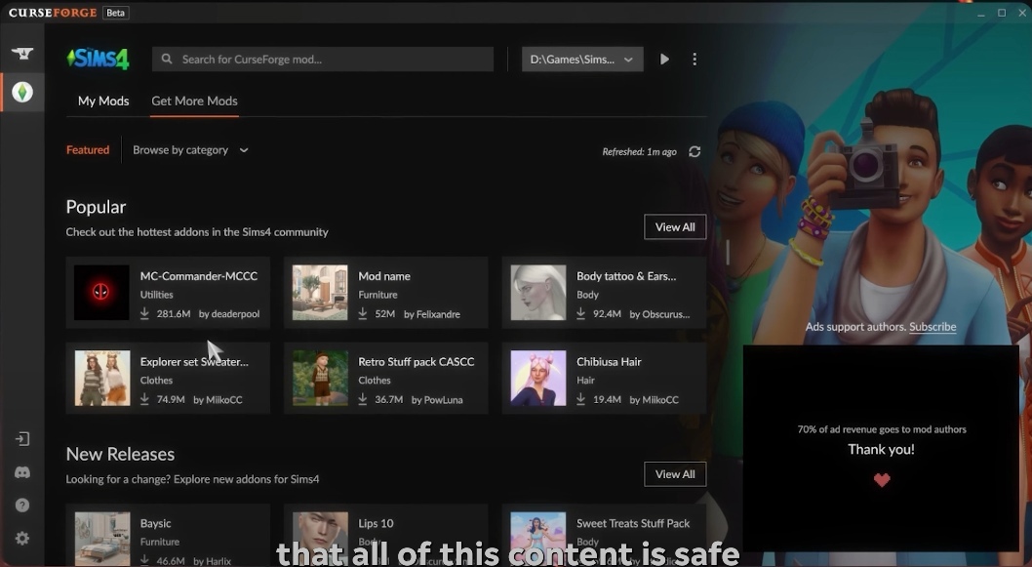The width and height of the screenshot is (1032, 567).
Task: Open the Chibiusa Hair mod card
Action: coord(604,379)
